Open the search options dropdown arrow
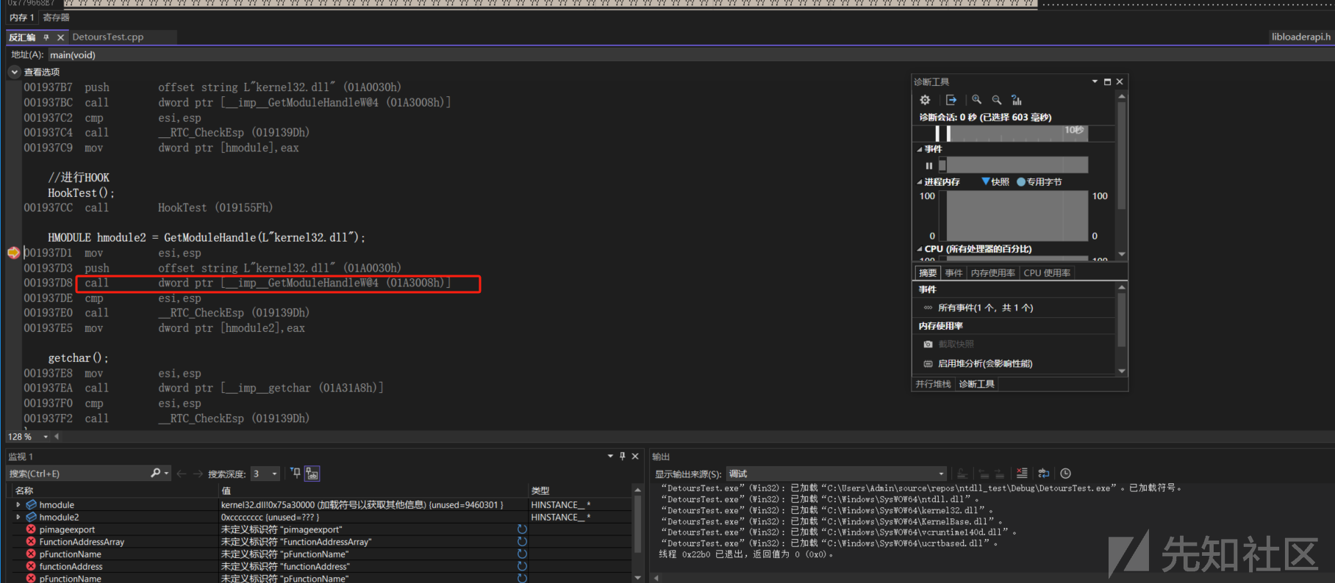This screenshot has height=583, width=1335. (x=167, y=473)
